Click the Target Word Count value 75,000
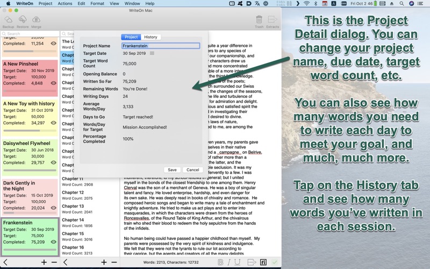 point(130,63)
